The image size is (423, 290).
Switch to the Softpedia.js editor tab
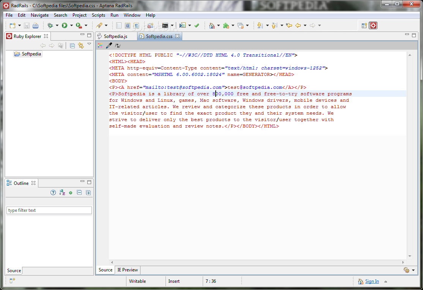tap(115, 36)
